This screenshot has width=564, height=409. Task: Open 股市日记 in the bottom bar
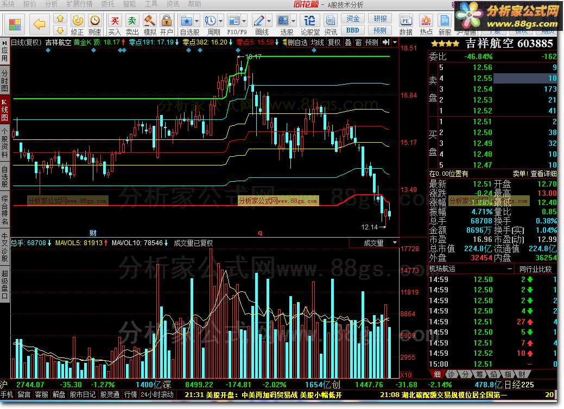(x=83, y=394)
